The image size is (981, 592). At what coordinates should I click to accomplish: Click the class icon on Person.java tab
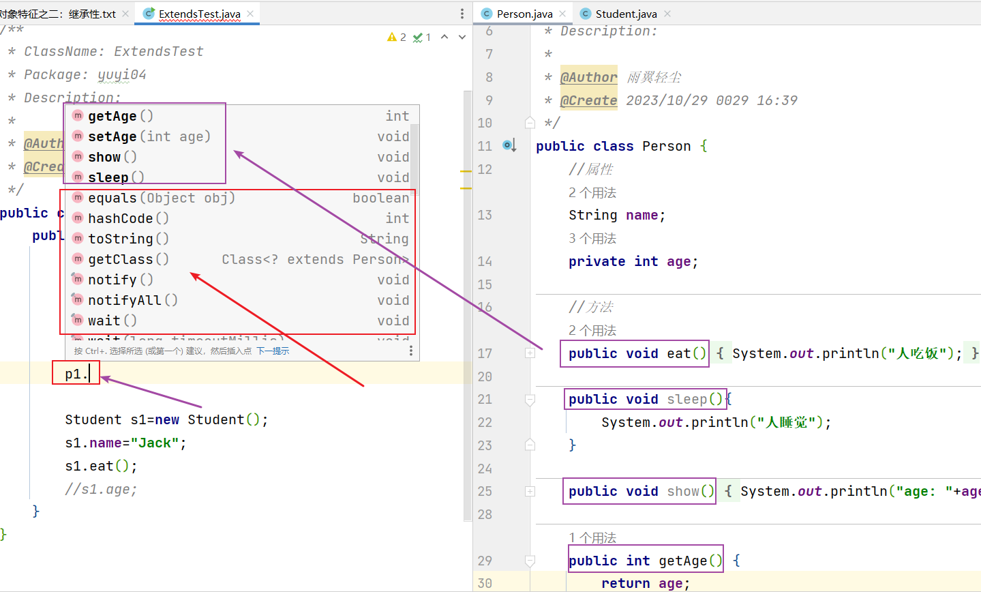[486, 14]
